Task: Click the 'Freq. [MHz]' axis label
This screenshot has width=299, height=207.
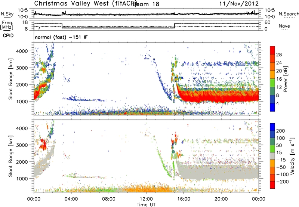Action: coord(7,25)
